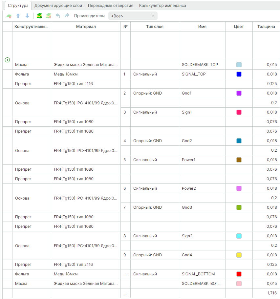Select the Gnd2 name cell

pos(202,141)
